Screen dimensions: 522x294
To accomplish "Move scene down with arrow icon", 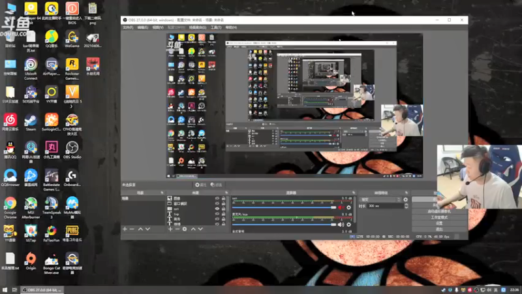I will click(147, 229).
